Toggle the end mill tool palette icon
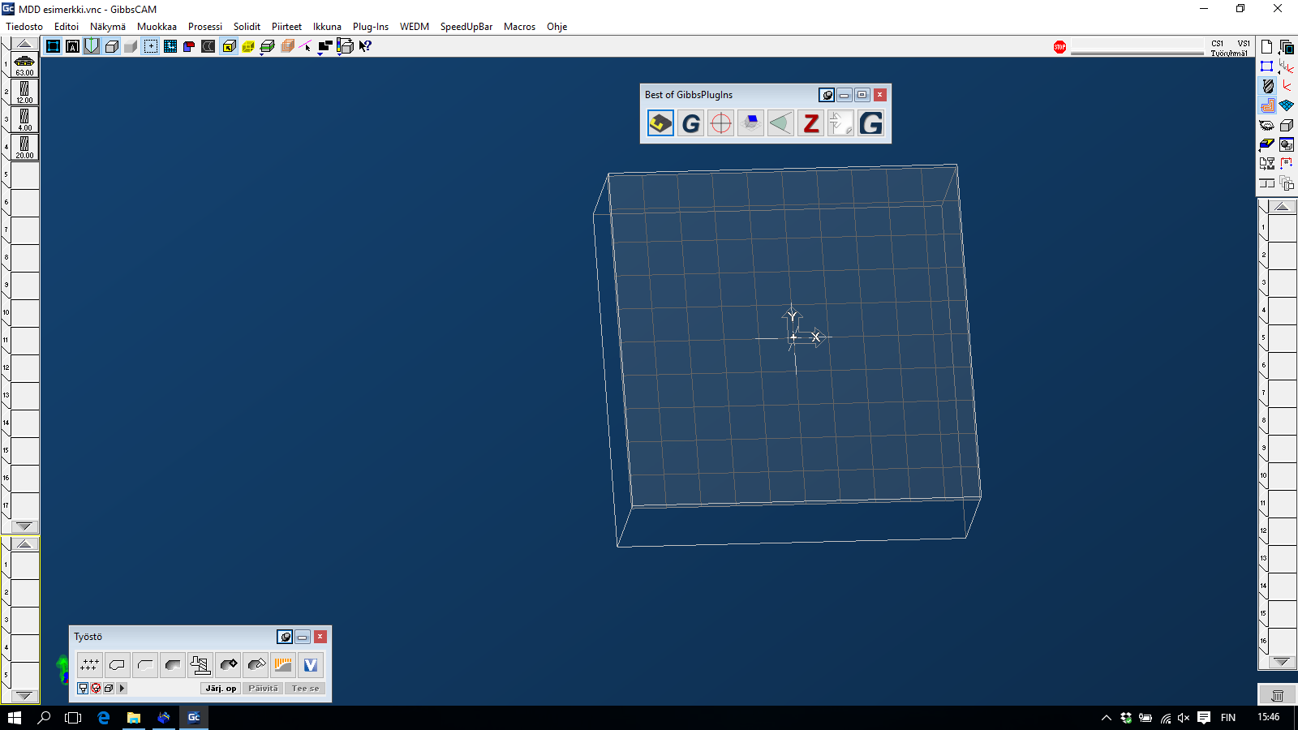 tap(1266, 86)
